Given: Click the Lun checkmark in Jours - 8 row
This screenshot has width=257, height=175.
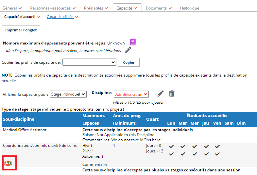Looking at the screenshot, I should (171, 146).
